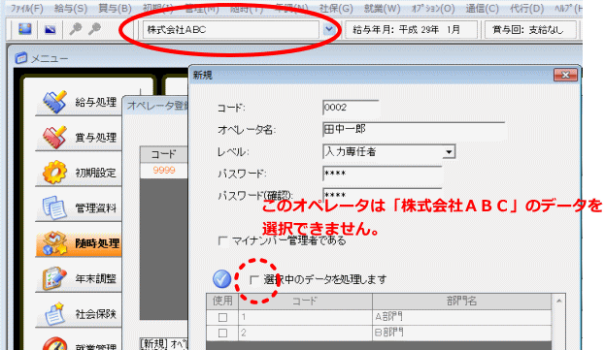Click the first toolbar screen icon

pyautogui.click(x=25, y=29)
